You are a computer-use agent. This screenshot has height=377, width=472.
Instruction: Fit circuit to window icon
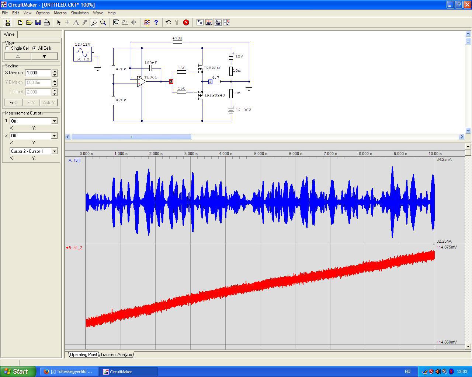(x=116, y=22)
